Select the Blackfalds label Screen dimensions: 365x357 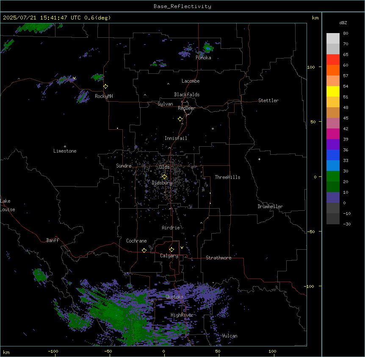[x=187, y=95]
